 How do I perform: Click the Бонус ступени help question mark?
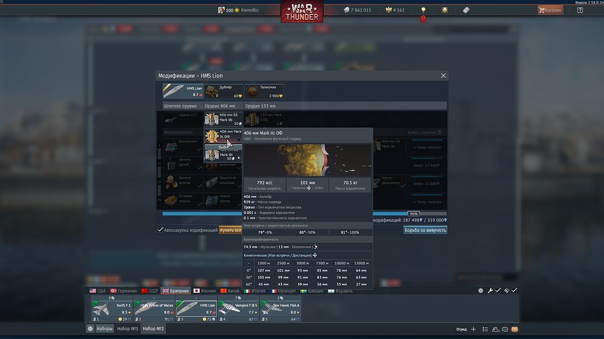tap(439, 132)
